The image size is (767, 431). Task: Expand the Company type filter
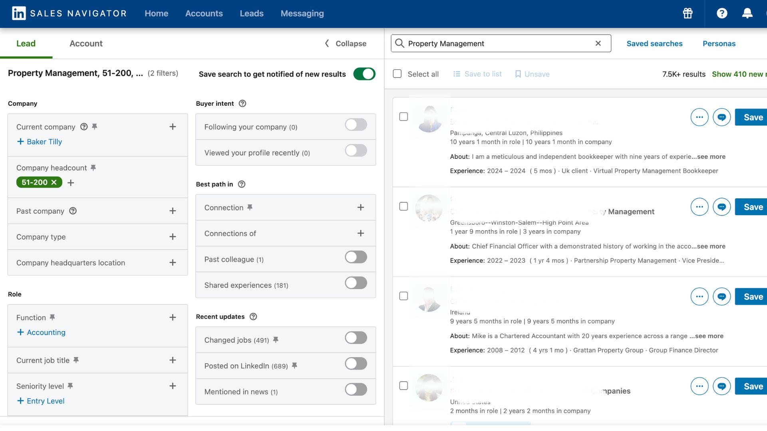173,237
